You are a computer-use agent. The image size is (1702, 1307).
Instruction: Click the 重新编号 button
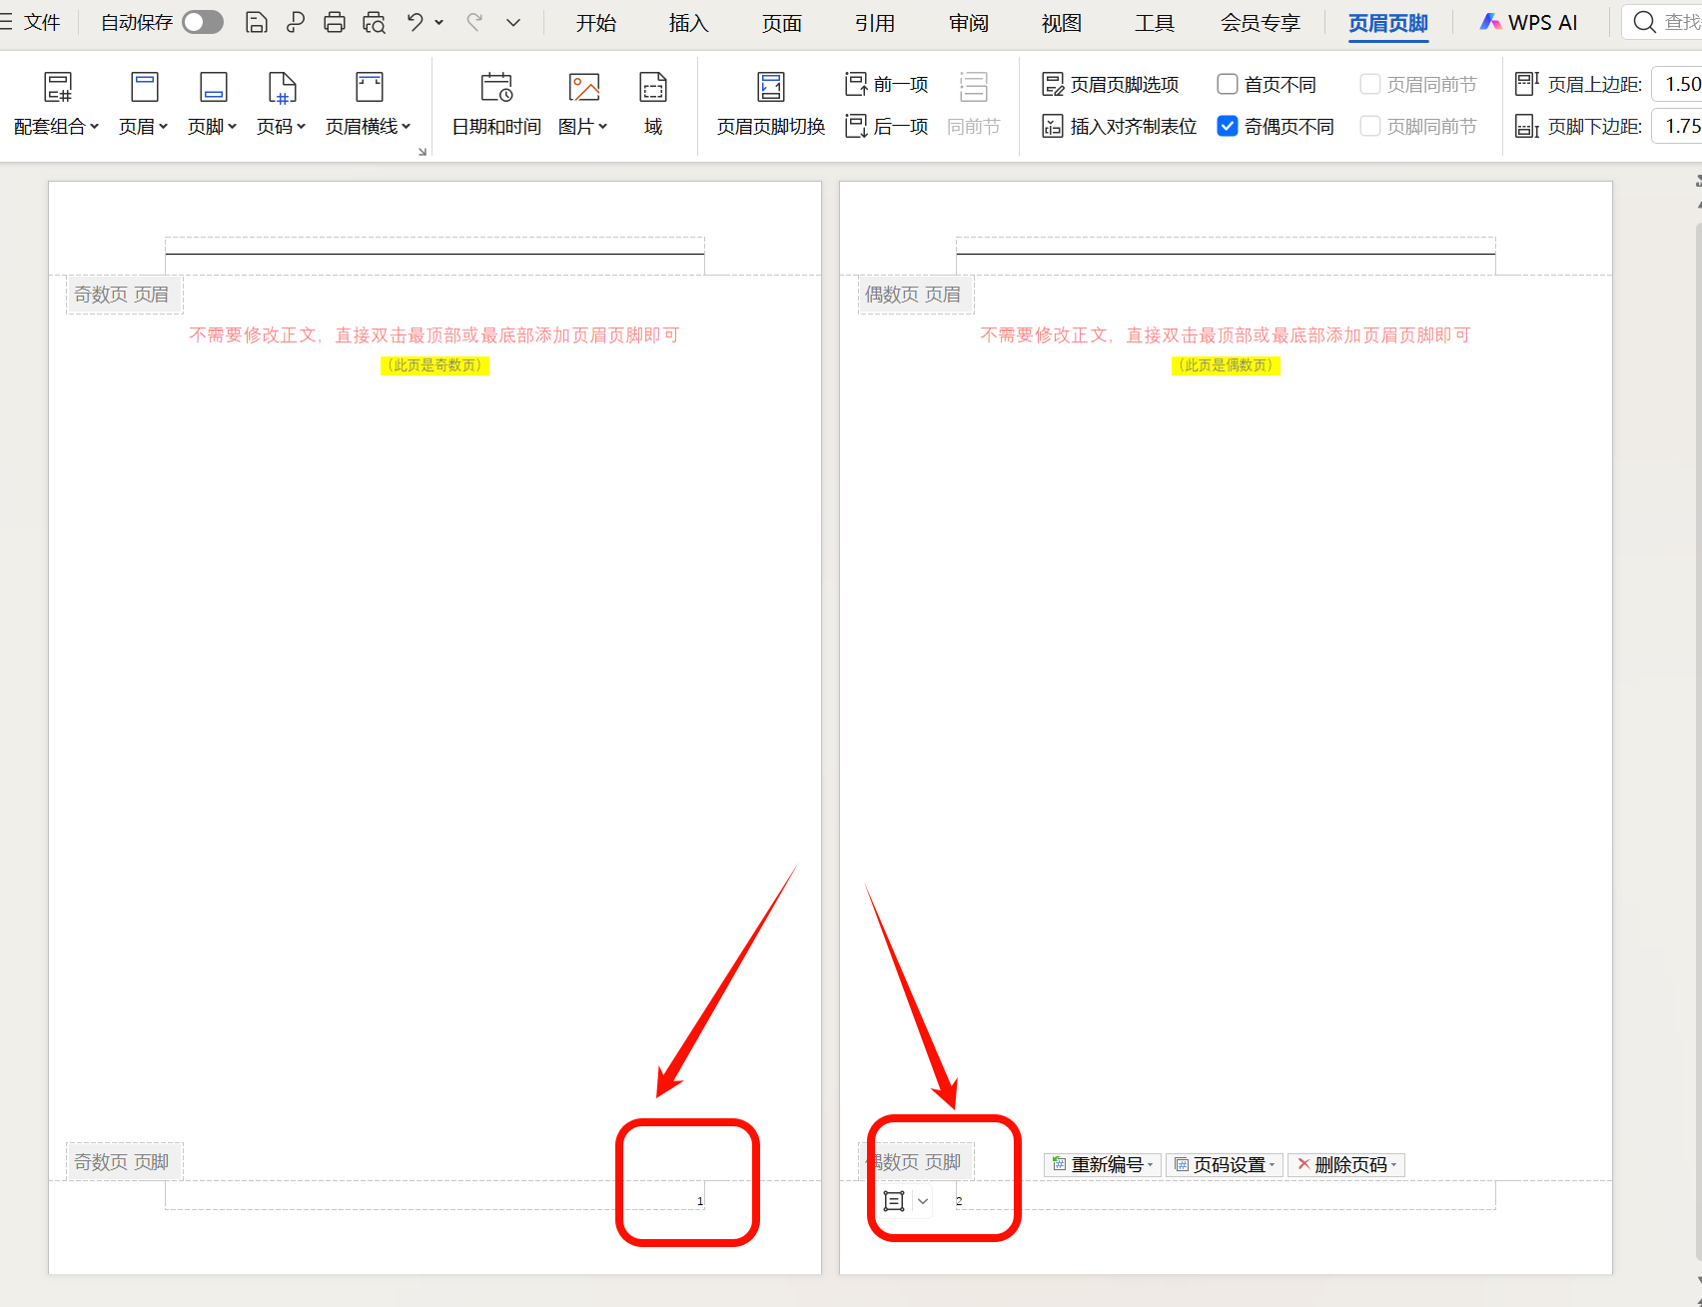click(1103, 1164)
